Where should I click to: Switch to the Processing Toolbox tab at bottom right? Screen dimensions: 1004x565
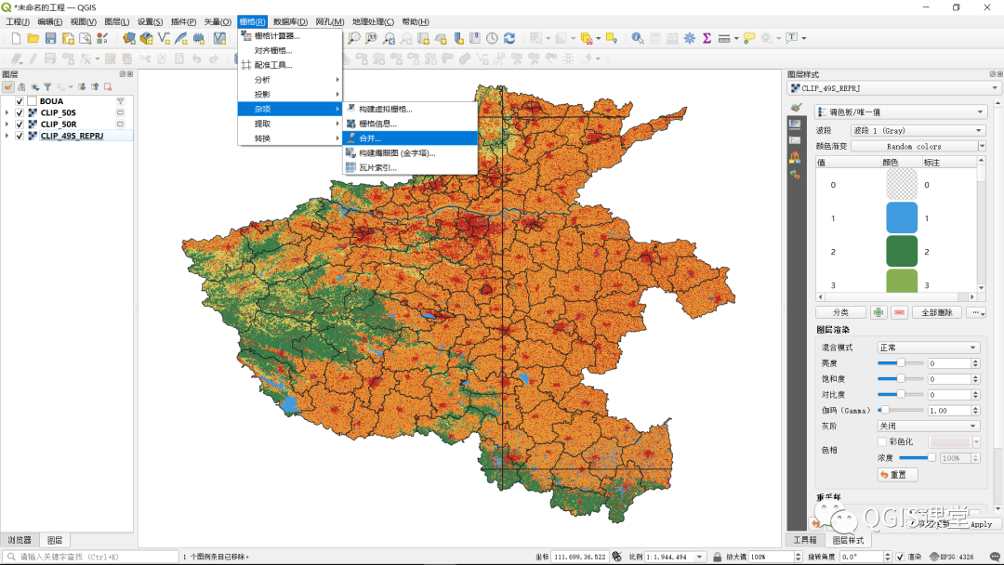click(805, 540)
